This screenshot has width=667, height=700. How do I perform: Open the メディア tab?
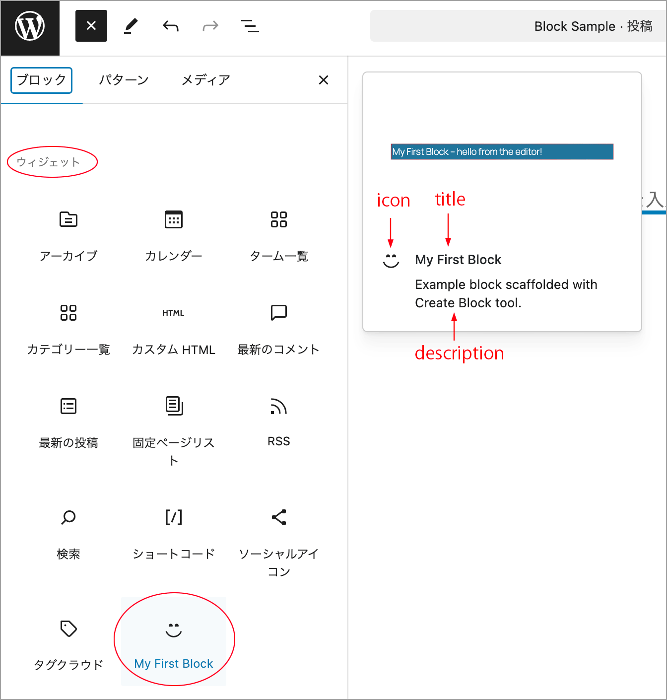tap(206, 80)
